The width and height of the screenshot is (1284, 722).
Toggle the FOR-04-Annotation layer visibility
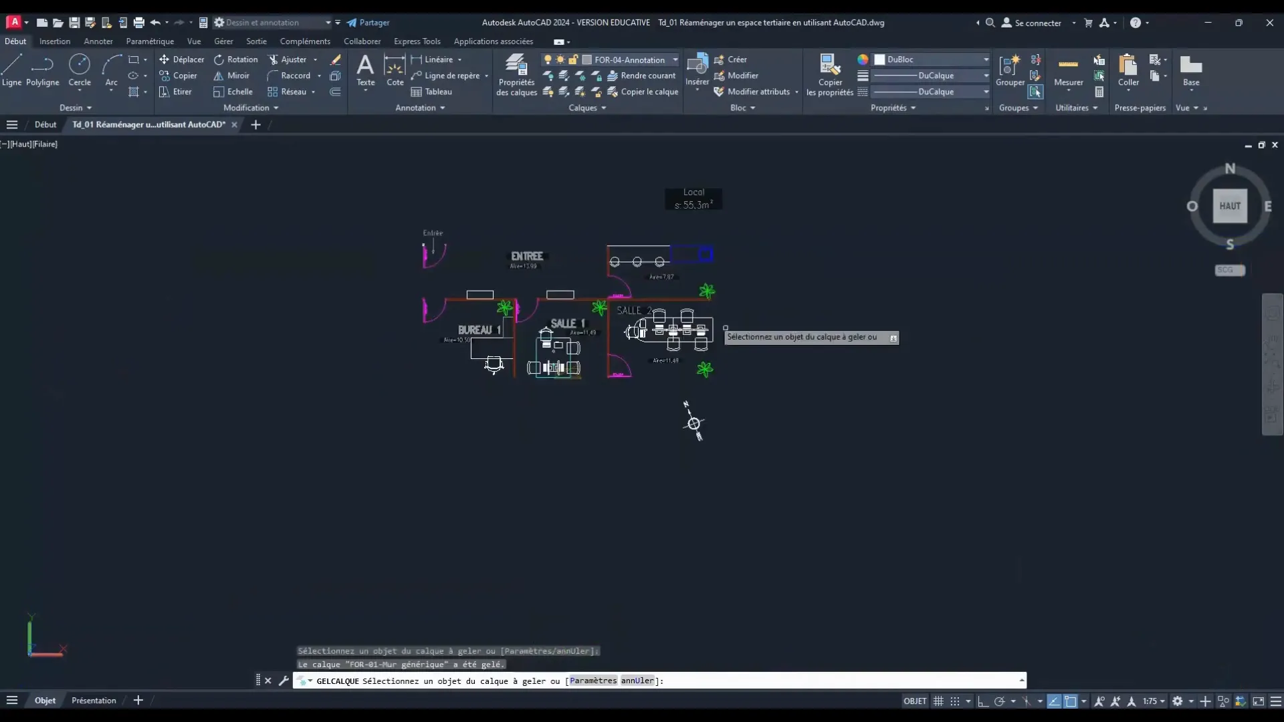click(x=547, y=59)
